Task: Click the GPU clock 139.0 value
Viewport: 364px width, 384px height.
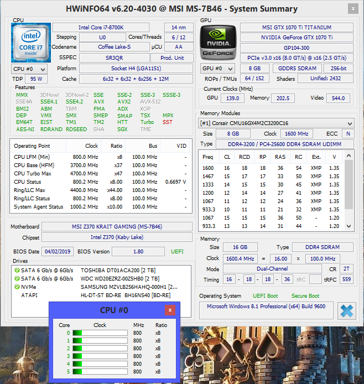Action: [232, 98]
